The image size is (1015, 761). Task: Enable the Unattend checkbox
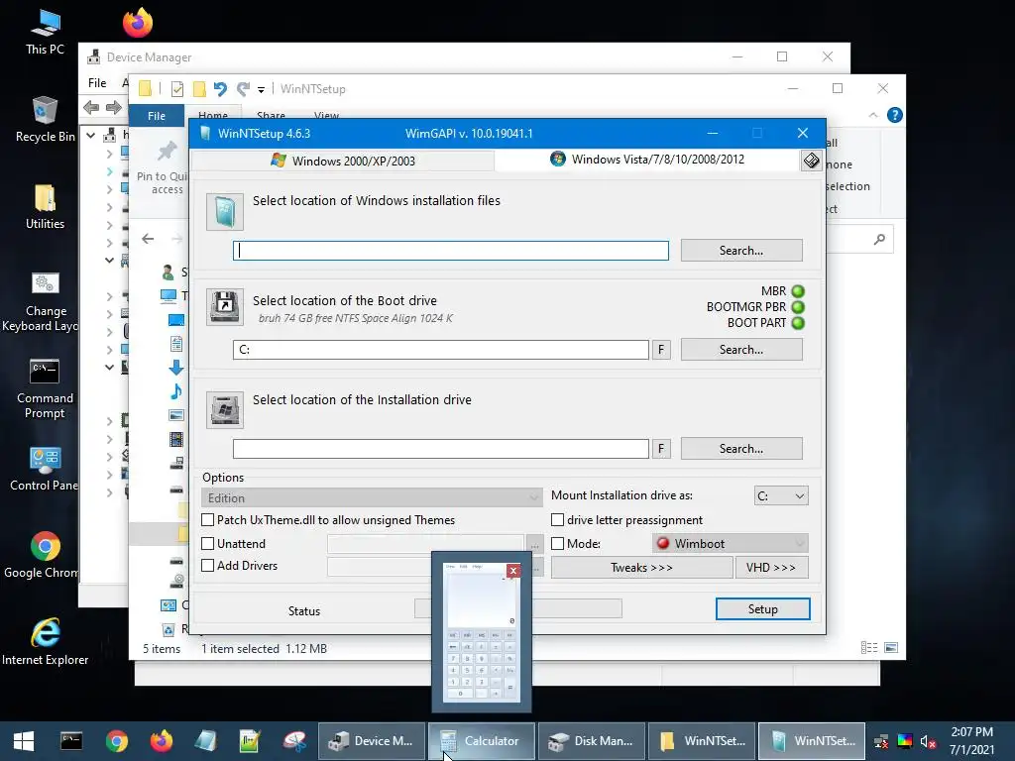click(208, 544)
